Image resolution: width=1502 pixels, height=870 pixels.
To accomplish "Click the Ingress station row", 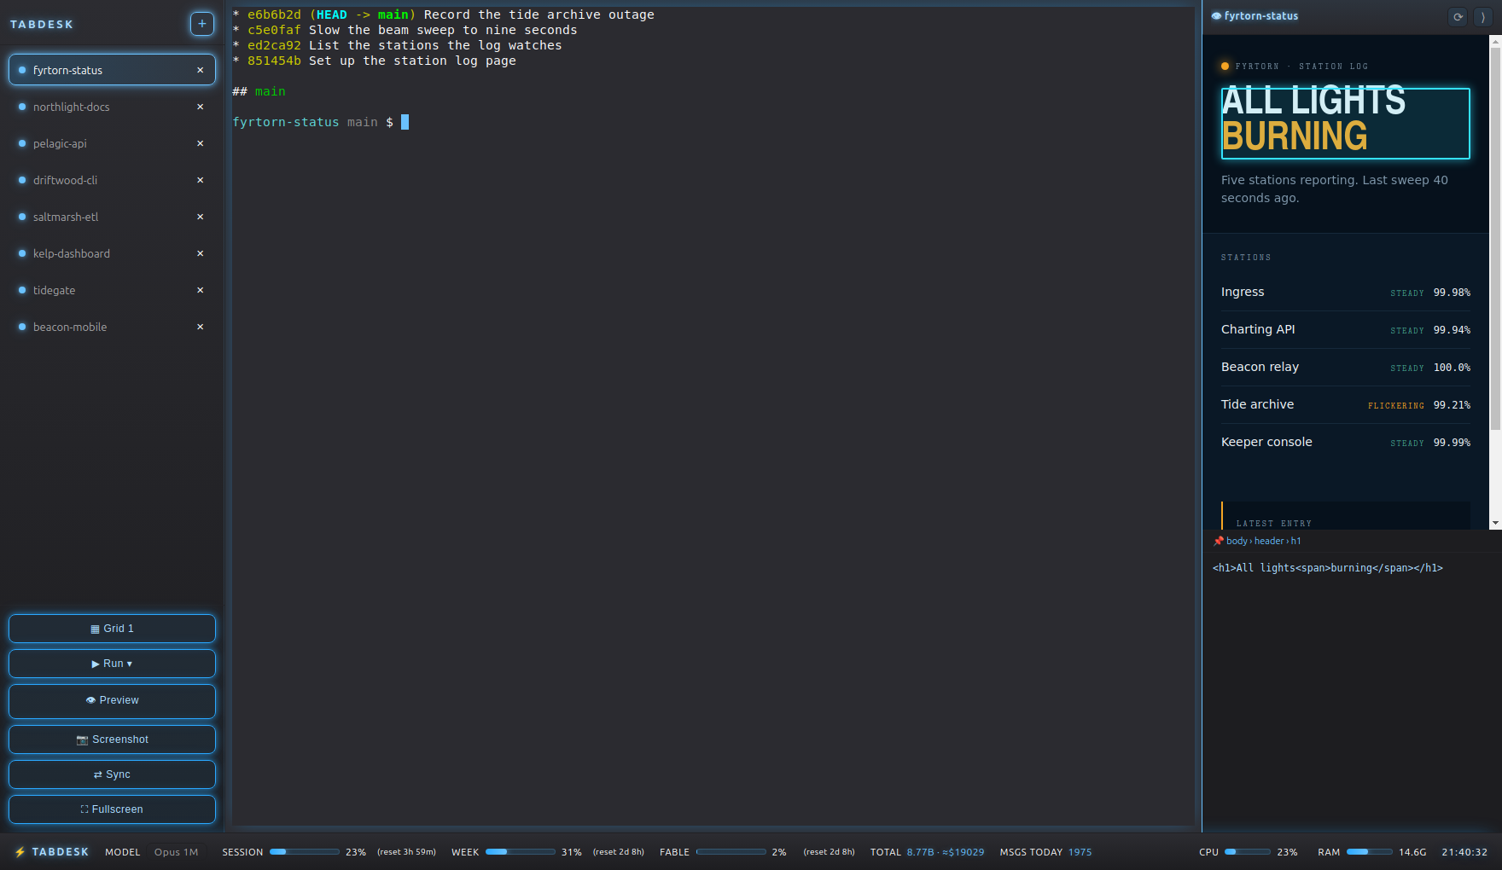I will (x=1345, y=292).
